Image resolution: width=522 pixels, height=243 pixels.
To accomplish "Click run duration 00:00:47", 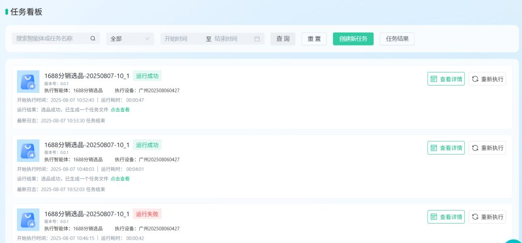I will pos(135,100).
